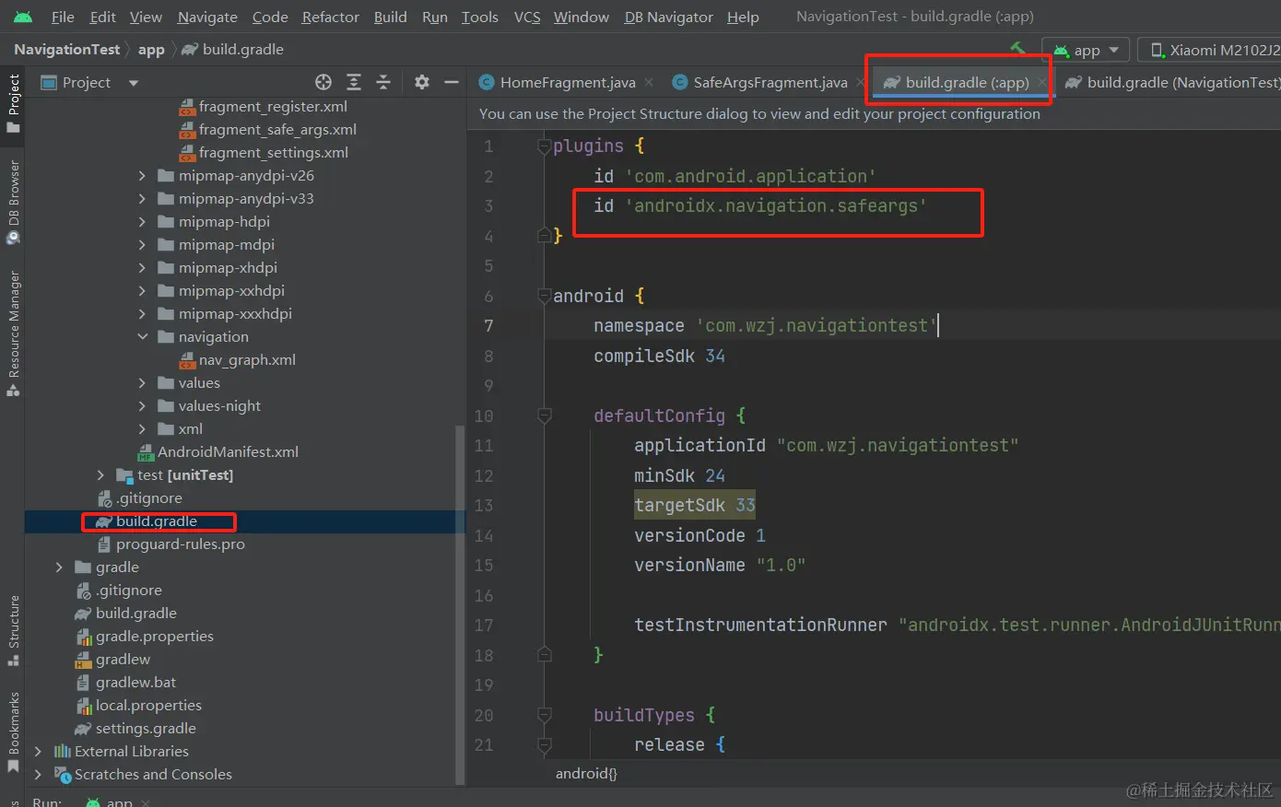Expand the mipmap-hdpi folder
Viewport: 1281px width, 807px height.
click(x=142, y=221)
